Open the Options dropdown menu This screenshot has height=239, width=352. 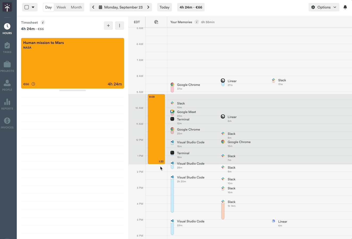(x=324, y=7)
